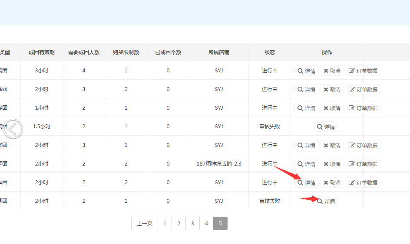The width and height of the screenshot is (410, 244).
Task: View 订单数据 in the 1小时 row
Action: [363, 108]
